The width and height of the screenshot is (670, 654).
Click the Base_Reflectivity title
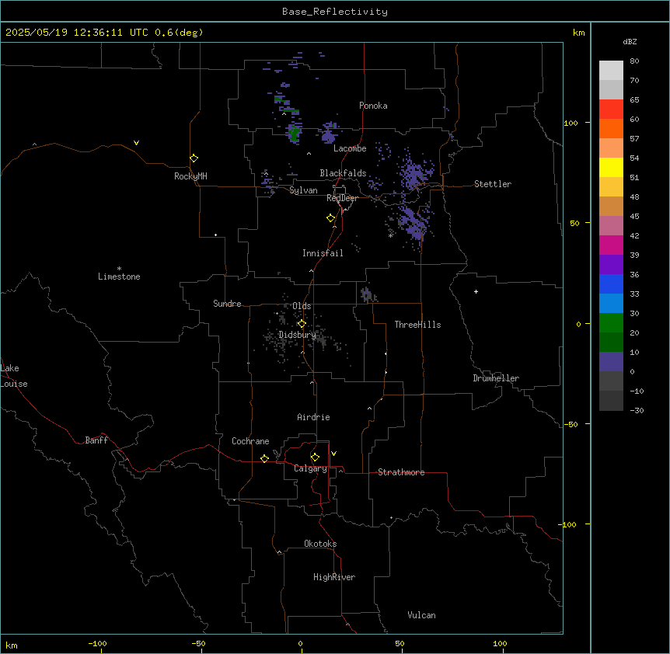(335, 12)
